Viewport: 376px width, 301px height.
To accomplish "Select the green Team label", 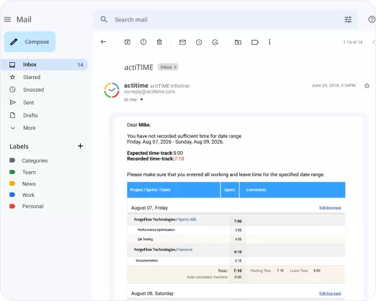I will point(23,172).
